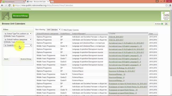Remove the School Middle Years Programme filter
The height and width of the screenshot is (96, 172).
click(x=5, y=42)
